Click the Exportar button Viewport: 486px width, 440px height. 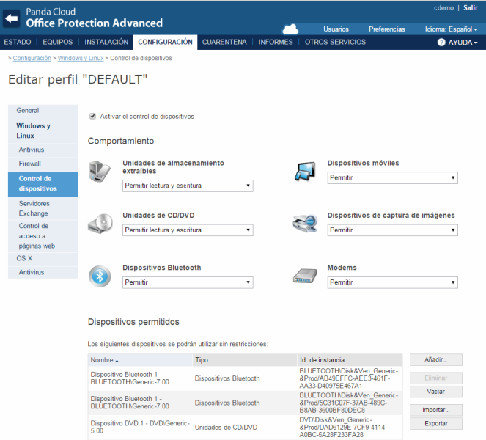(x=436, y=424)
